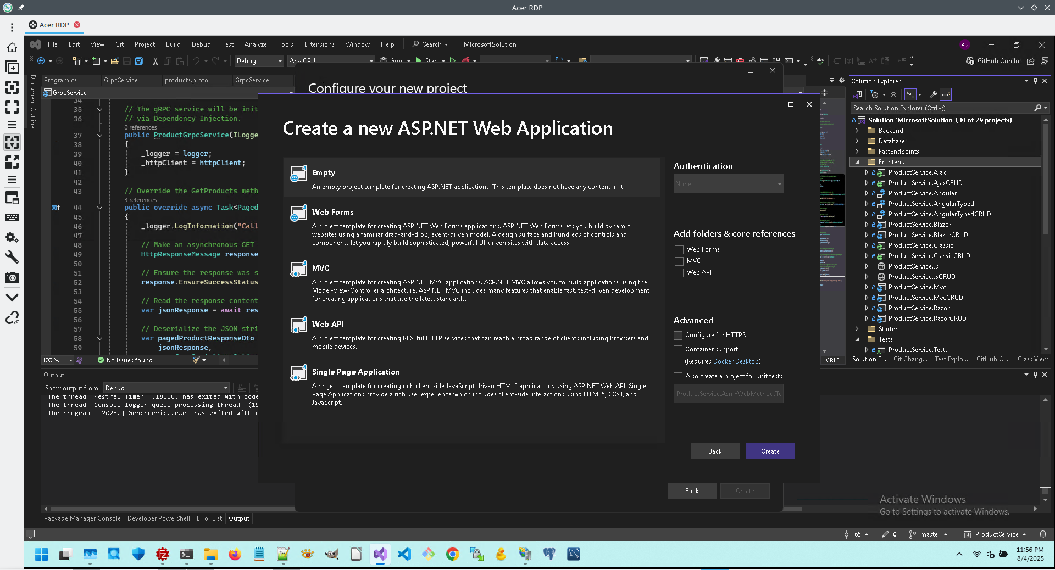Click the RDP sidebar keyboard icon
Screen dimensions: 1055x570
[12, 217]
